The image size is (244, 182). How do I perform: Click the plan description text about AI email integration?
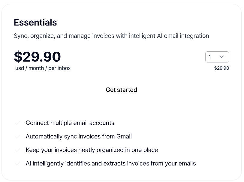111,36
